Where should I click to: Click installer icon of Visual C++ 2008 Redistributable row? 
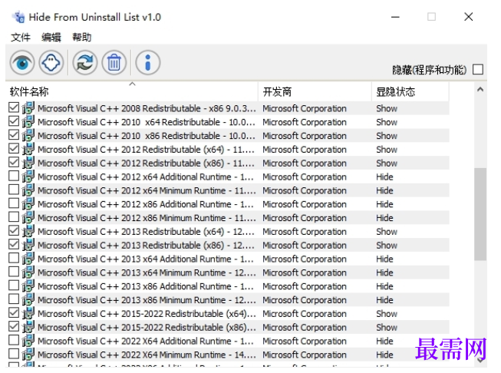pos(28,108)
